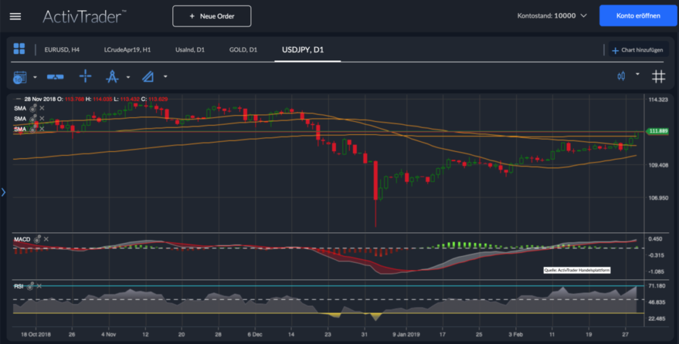Open settings gear of second SMA indicator
This screenshot has height=344, width=679.
pyautogui.click(x=33, y=119)
